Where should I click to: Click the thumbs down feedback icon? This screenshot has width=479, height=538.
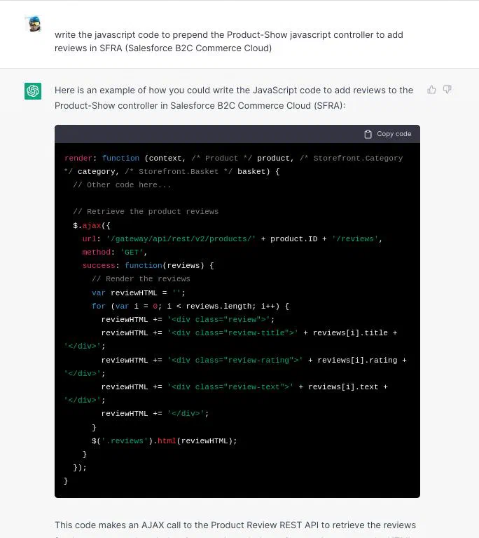pos(447,90)
